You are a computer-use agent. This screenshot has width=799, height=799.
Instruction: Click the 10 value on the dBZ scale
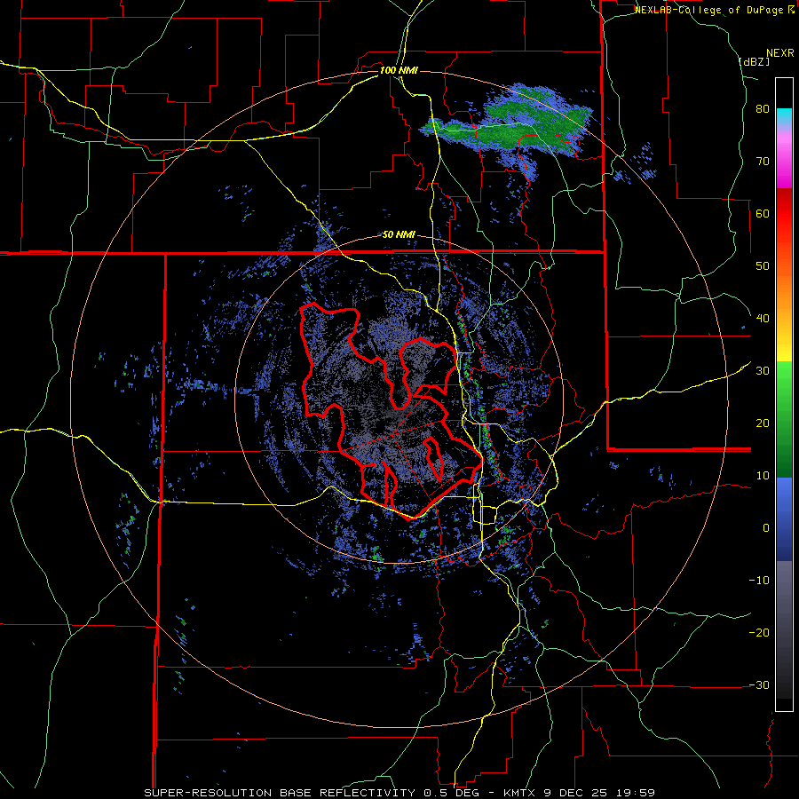763,476
